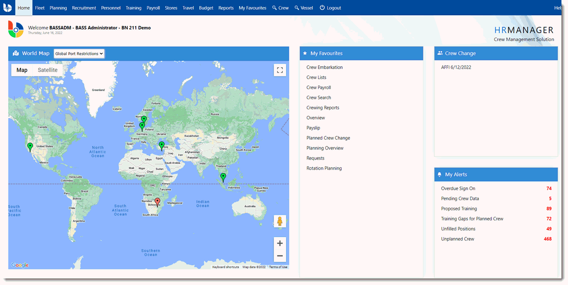Open the Recruitment menu
This screenshot has height=285, width=568.
click(84, 8)
